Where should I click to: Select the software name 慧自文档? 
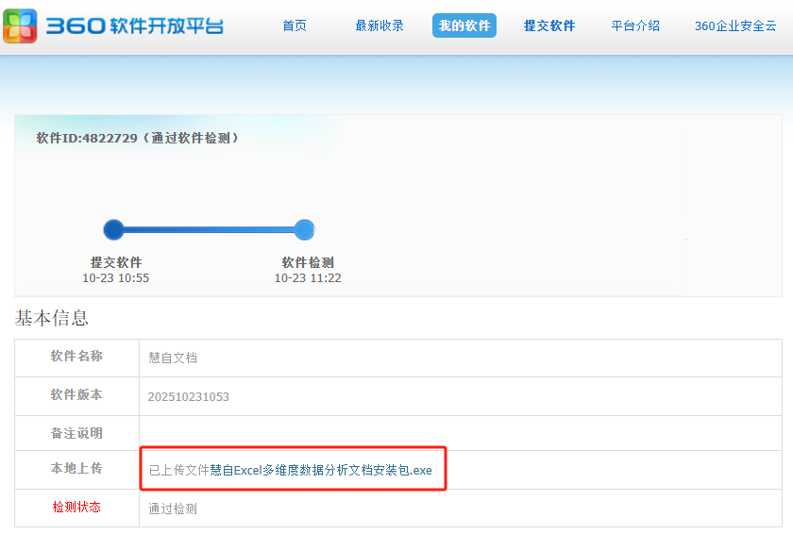(x=173, y=358)
